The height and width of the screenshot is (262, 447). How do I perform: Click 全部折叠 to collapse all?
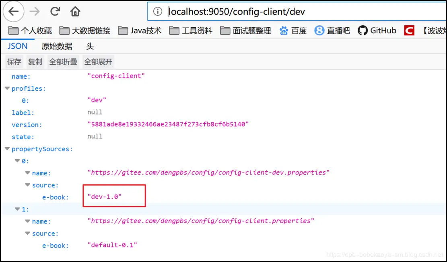tap(63, 62)
